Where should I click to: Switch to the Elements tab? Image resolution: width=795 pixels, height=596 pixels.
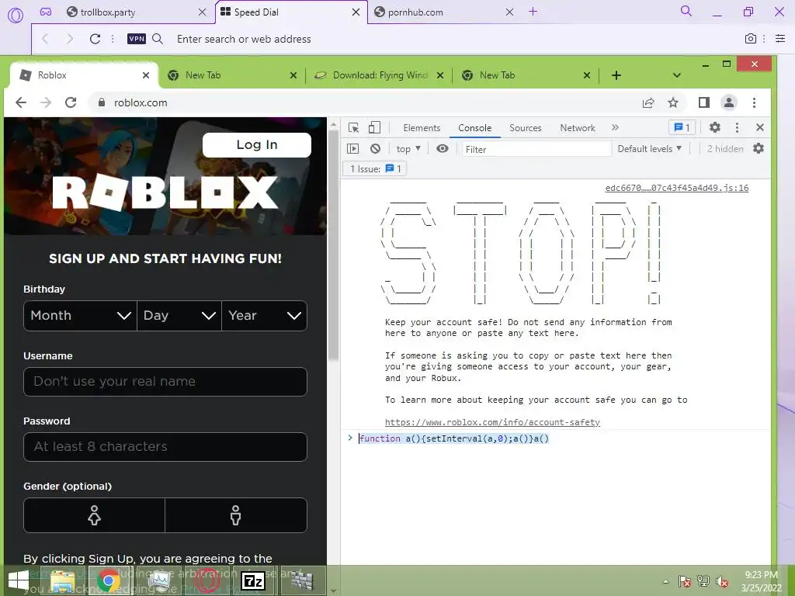tap(422, 128)
